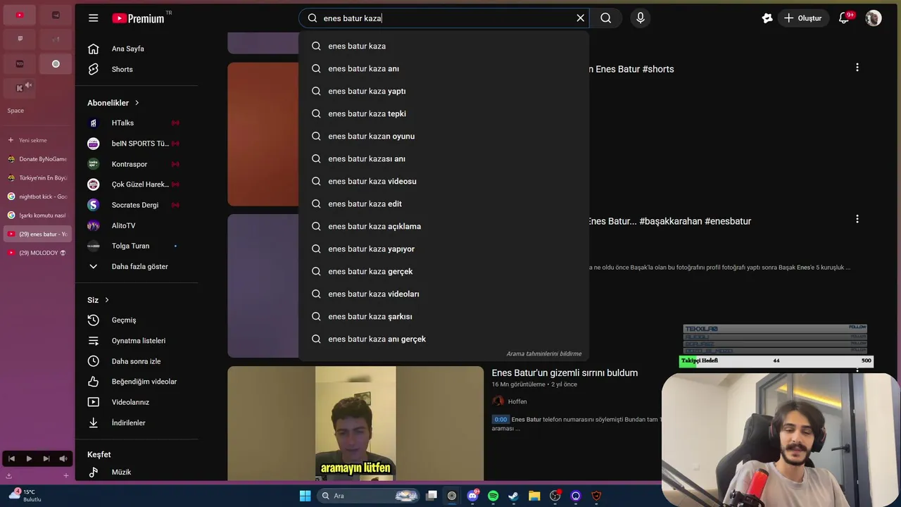Open the Oluştur create button
This screenshot has height=507, width=901.
(803, 18)
